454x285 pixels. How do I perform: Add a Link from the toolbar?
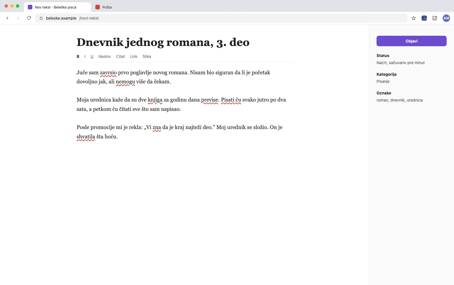134,56
